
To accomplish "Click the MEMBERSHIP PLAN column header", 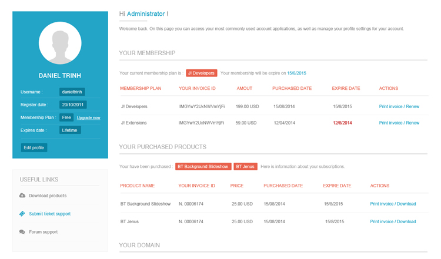I will pos(141,88).
